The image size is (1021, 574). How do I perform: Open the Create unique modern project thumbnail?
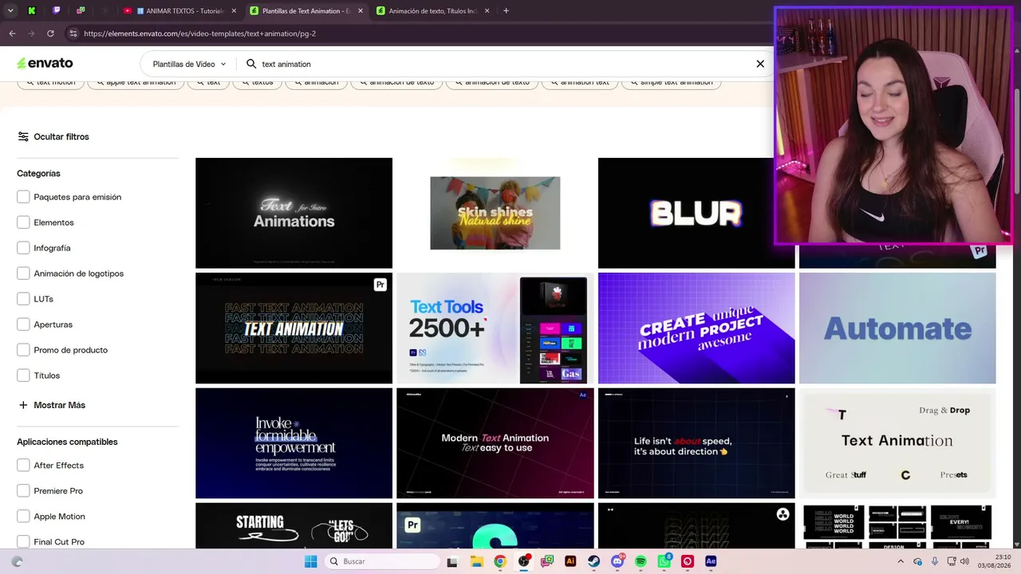(x=696, y=328)
